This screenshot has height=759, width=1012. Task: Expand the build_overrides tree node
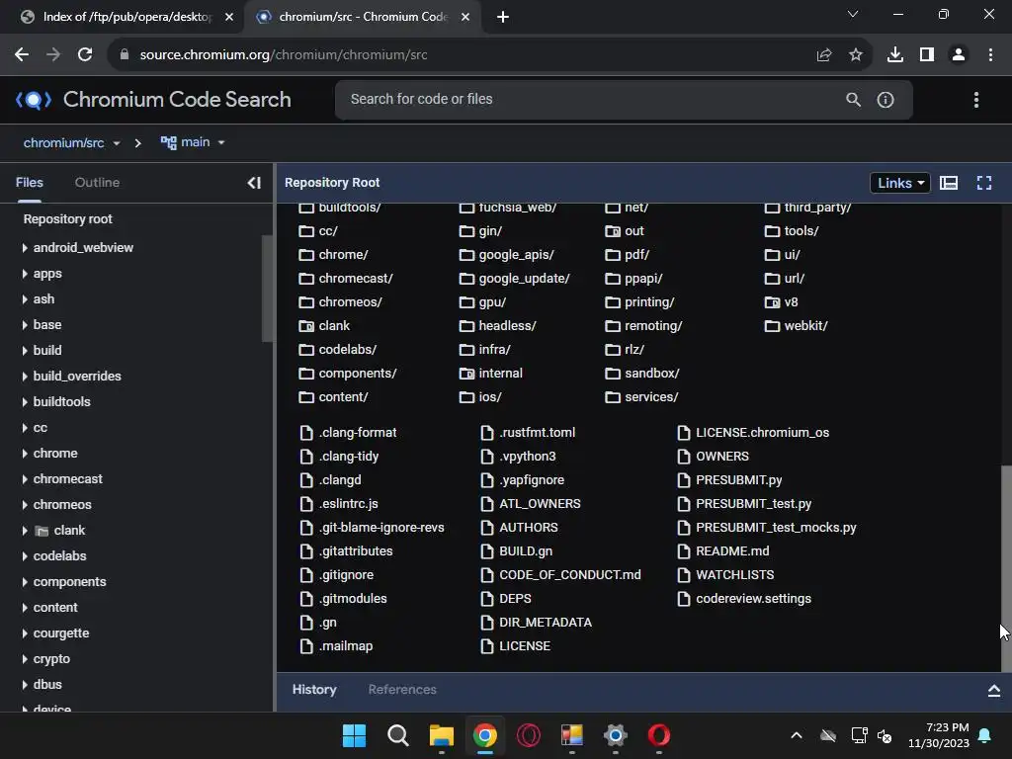point(25,377)
